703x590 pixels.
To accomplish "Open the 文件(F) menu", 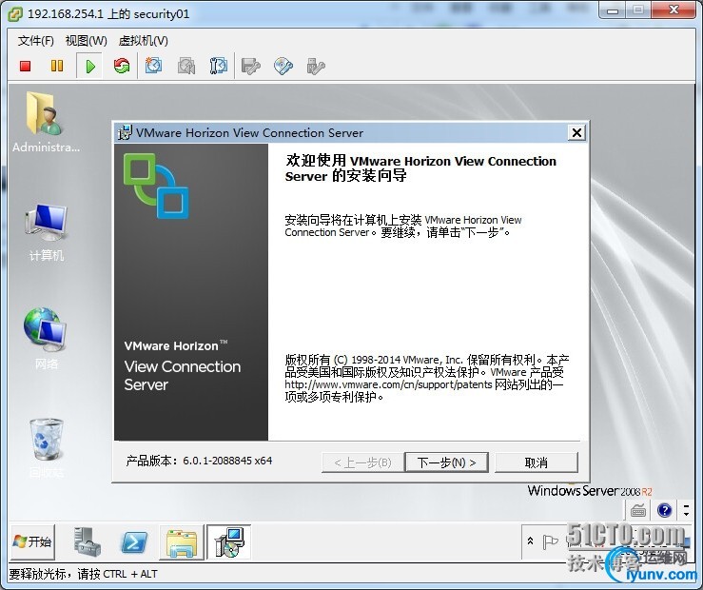I will click(36, 41).
